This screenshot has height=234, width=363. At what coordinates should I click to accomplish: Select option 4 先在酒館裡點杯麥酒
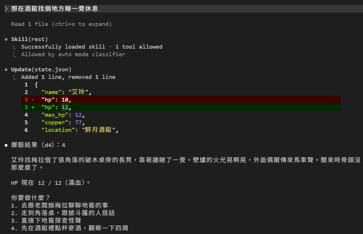[x=70, y=228]
